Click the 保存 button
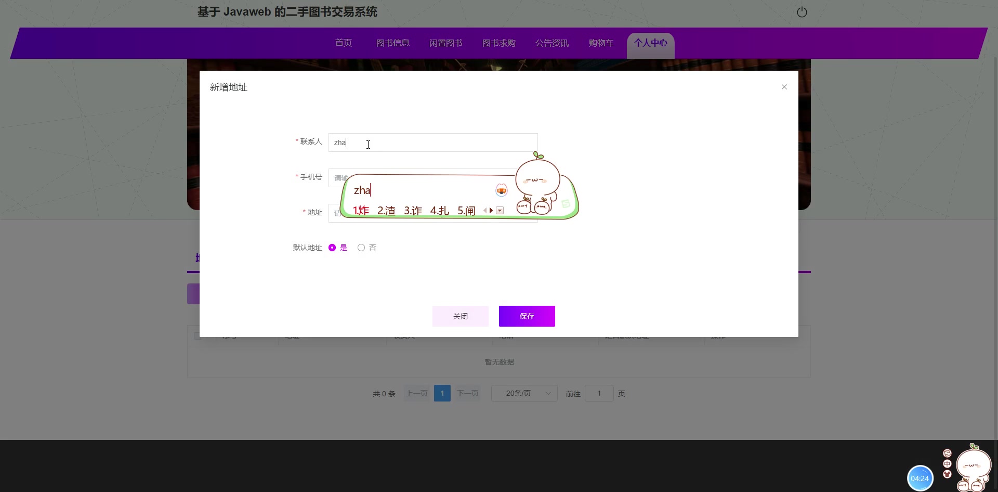Screen dimensions: 998x492 (x=527, y=316)
